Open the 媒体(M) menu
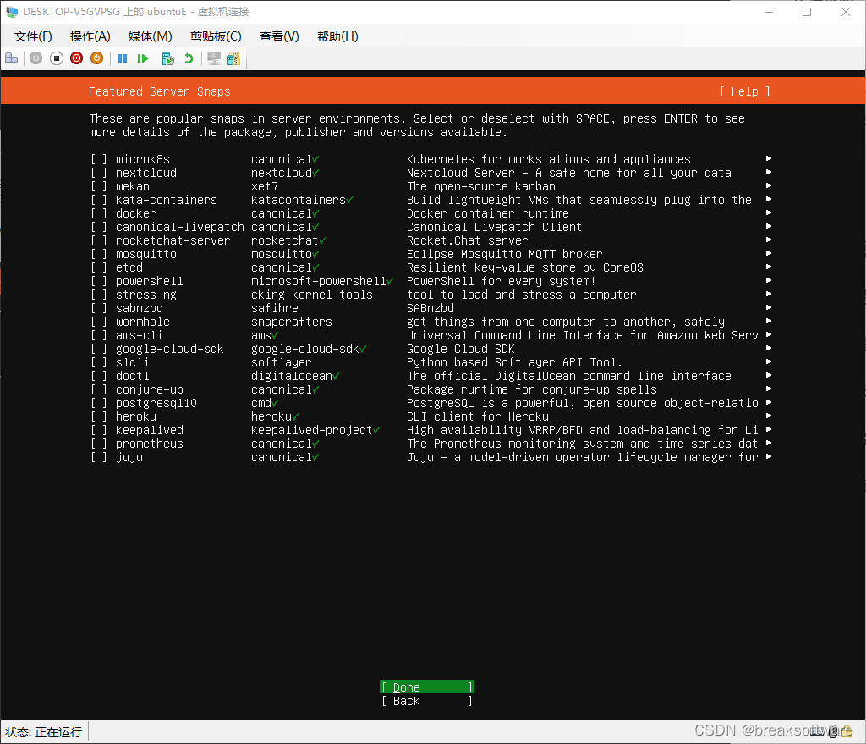Viewport: 866px width, 744px height. pyautogui.click(x=151, y=36)
